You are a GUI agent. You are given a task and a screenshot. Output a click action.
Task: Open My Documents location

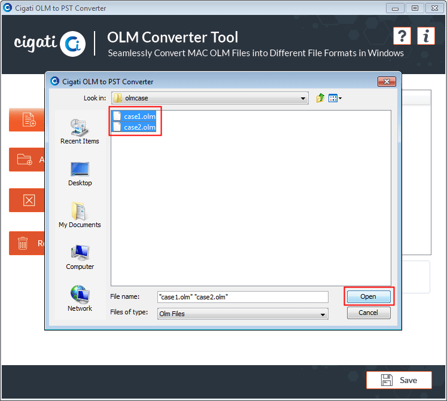pos(80,215)
